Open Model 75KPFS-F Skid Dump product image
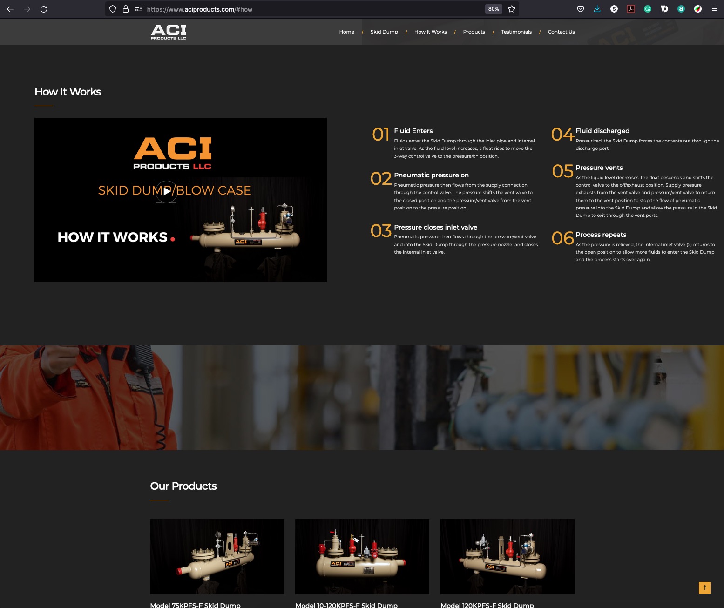This screenshot has width=724, height=608. (217, 557)
